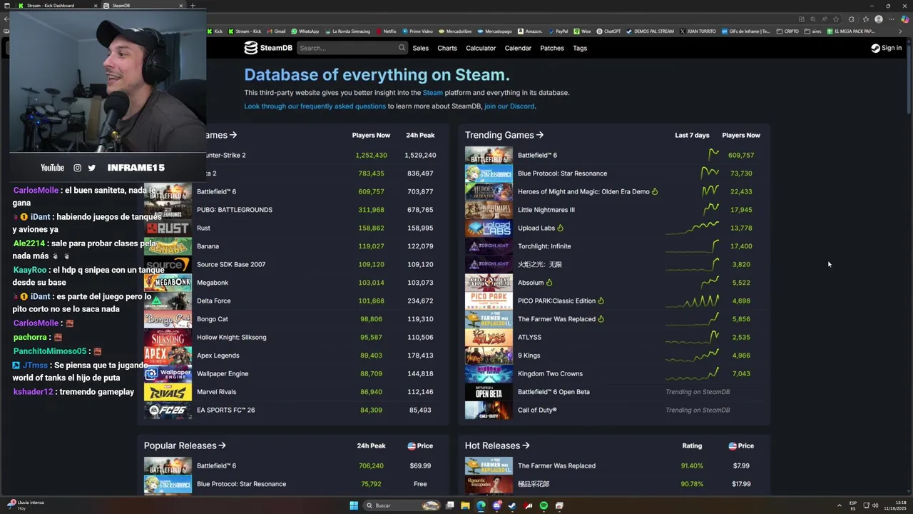Open the ChatGPT bookmark
This screenshot has width=913, height=514.
608,31
